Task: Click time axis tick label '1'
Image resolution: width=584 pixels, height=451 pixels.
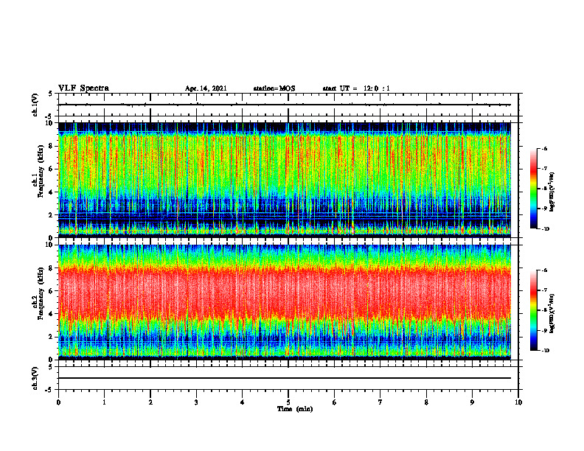Action: [x=104, y=402]
